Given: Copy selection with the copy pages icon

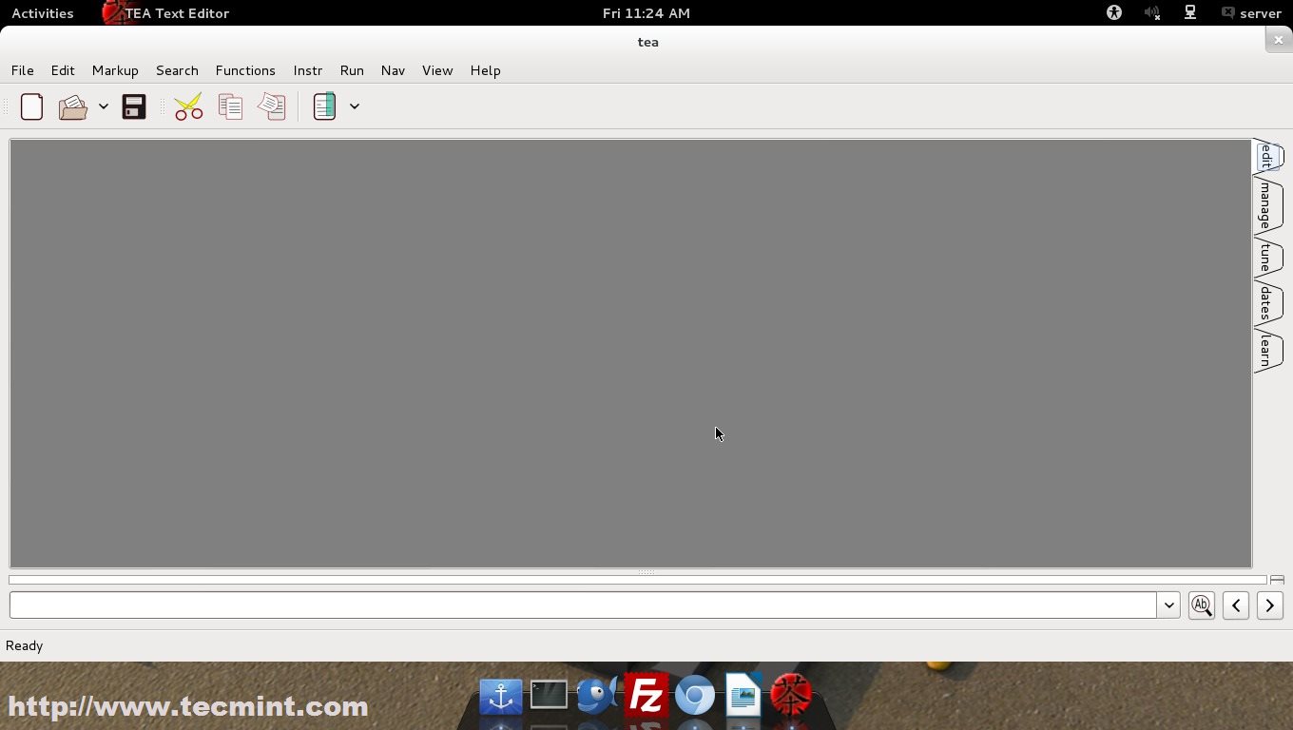Looking at the screenshot, I should coord(230,106).
